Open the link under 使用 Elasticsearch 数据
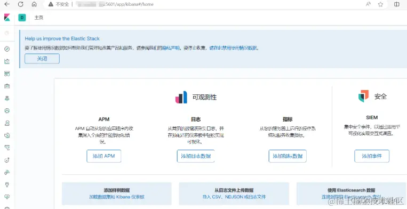The width and height of the screenshot is (407, 209). 352,197
